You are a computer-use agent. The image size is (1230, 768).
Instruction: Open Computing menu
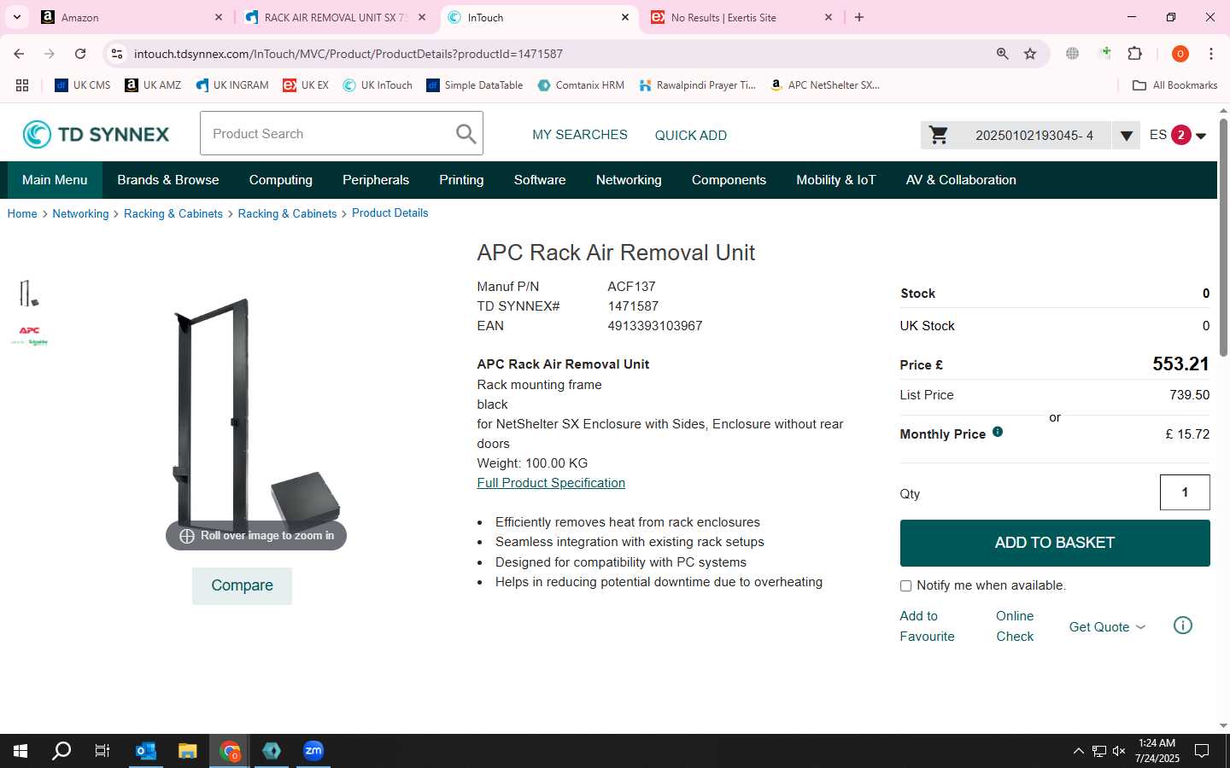click(281, 180)
